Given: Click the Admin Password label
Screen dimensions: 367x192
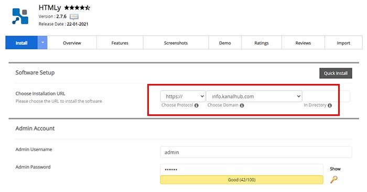Looking at the screenshot, I should click(33, 167).
